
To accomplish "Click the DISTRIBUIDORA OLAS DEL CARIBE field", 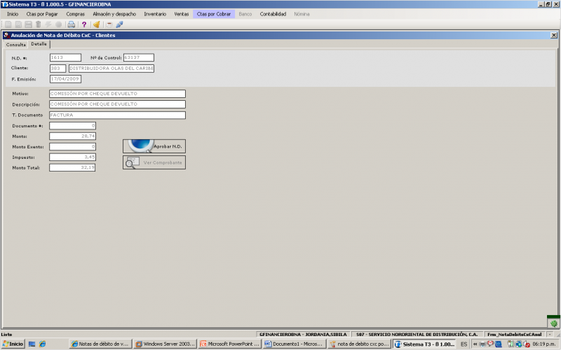I will (x=111, y=68).
